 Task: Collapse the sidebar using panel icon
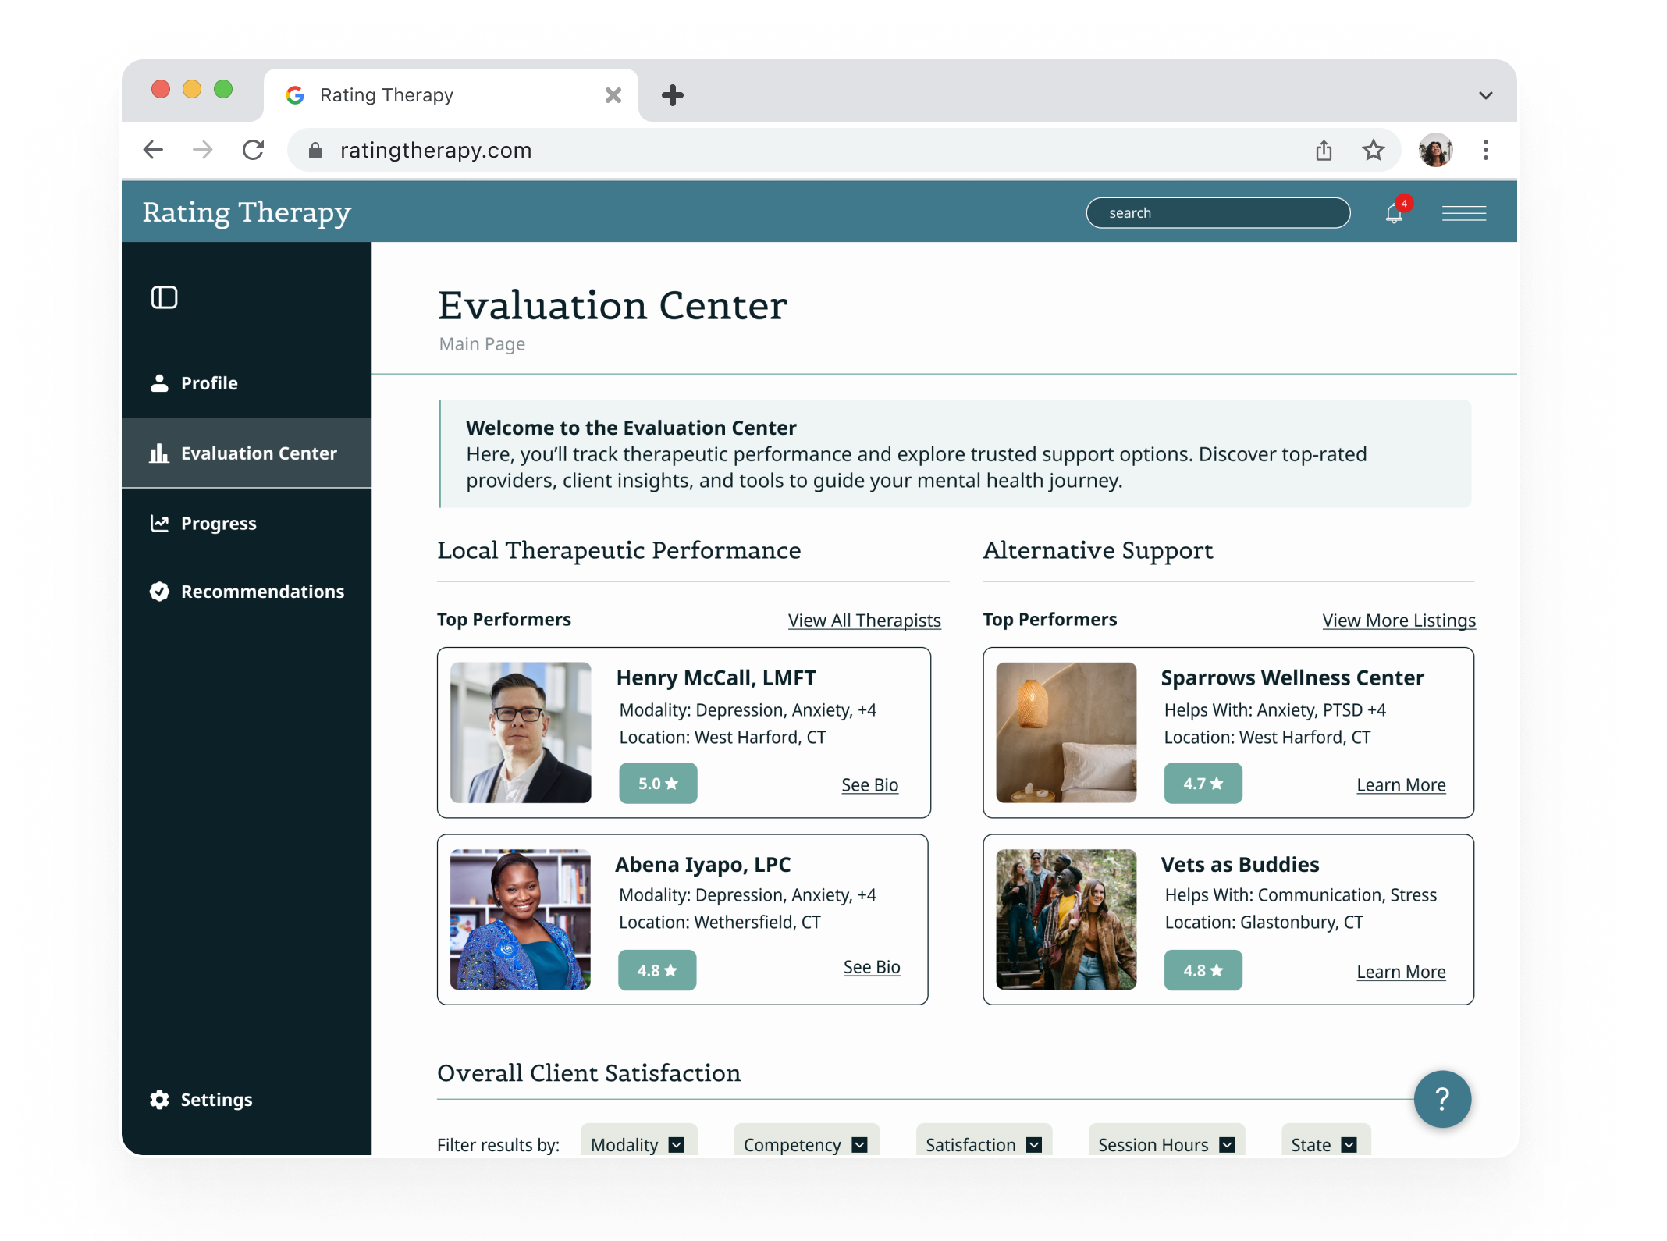tap(164, 297)
